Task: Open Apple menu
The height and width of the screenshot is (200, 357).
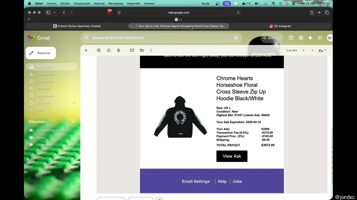Action: 30,4
